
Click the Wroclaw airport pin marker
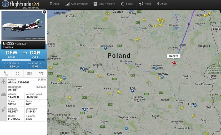[x=84, y=109]
